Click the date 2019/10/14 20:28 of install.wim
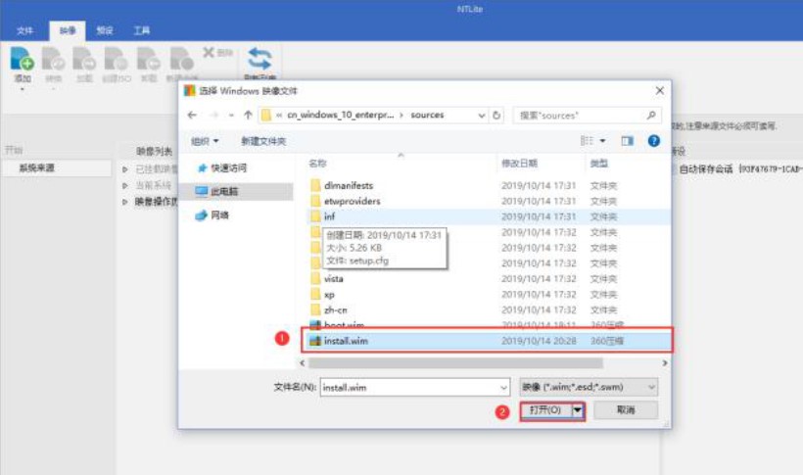803x475 pixels. 539,341
